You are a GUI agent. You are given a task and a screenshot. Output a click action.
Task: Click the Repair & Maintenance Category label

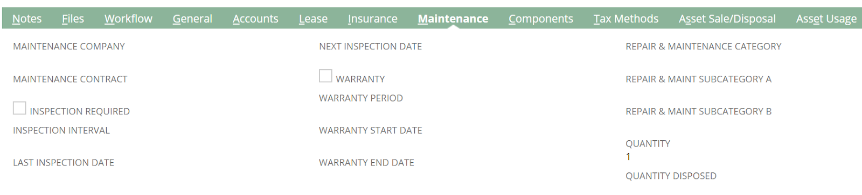tap(704, 47)
